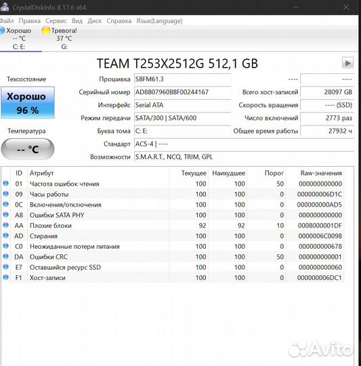Click the drive title TEAM T253X2512G 512,1 GB
Image resolution: width=361 pixels, height=366 pixels.
click(x=177, y=63)
